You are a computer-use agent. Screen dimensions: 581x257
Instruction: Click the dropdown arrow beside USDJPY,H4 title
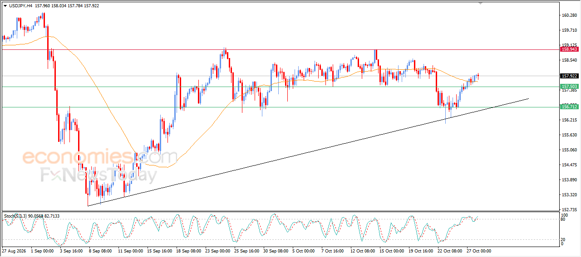(5, 5)
